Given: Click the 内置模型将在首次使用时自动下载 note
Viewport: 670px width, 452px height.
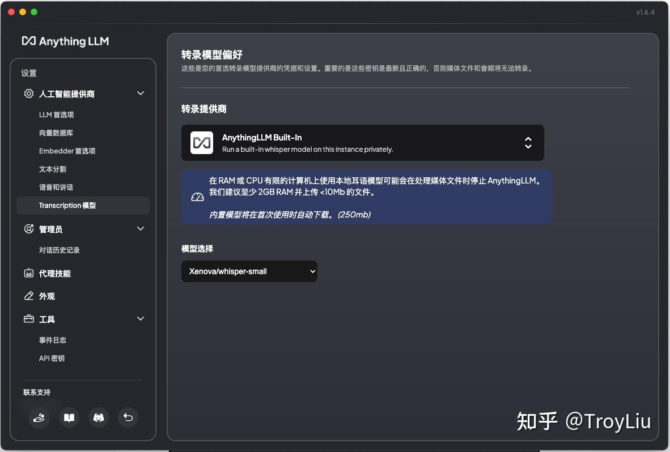Looking at the screenshot, I should pyautogui.click(x=290, y=215).
